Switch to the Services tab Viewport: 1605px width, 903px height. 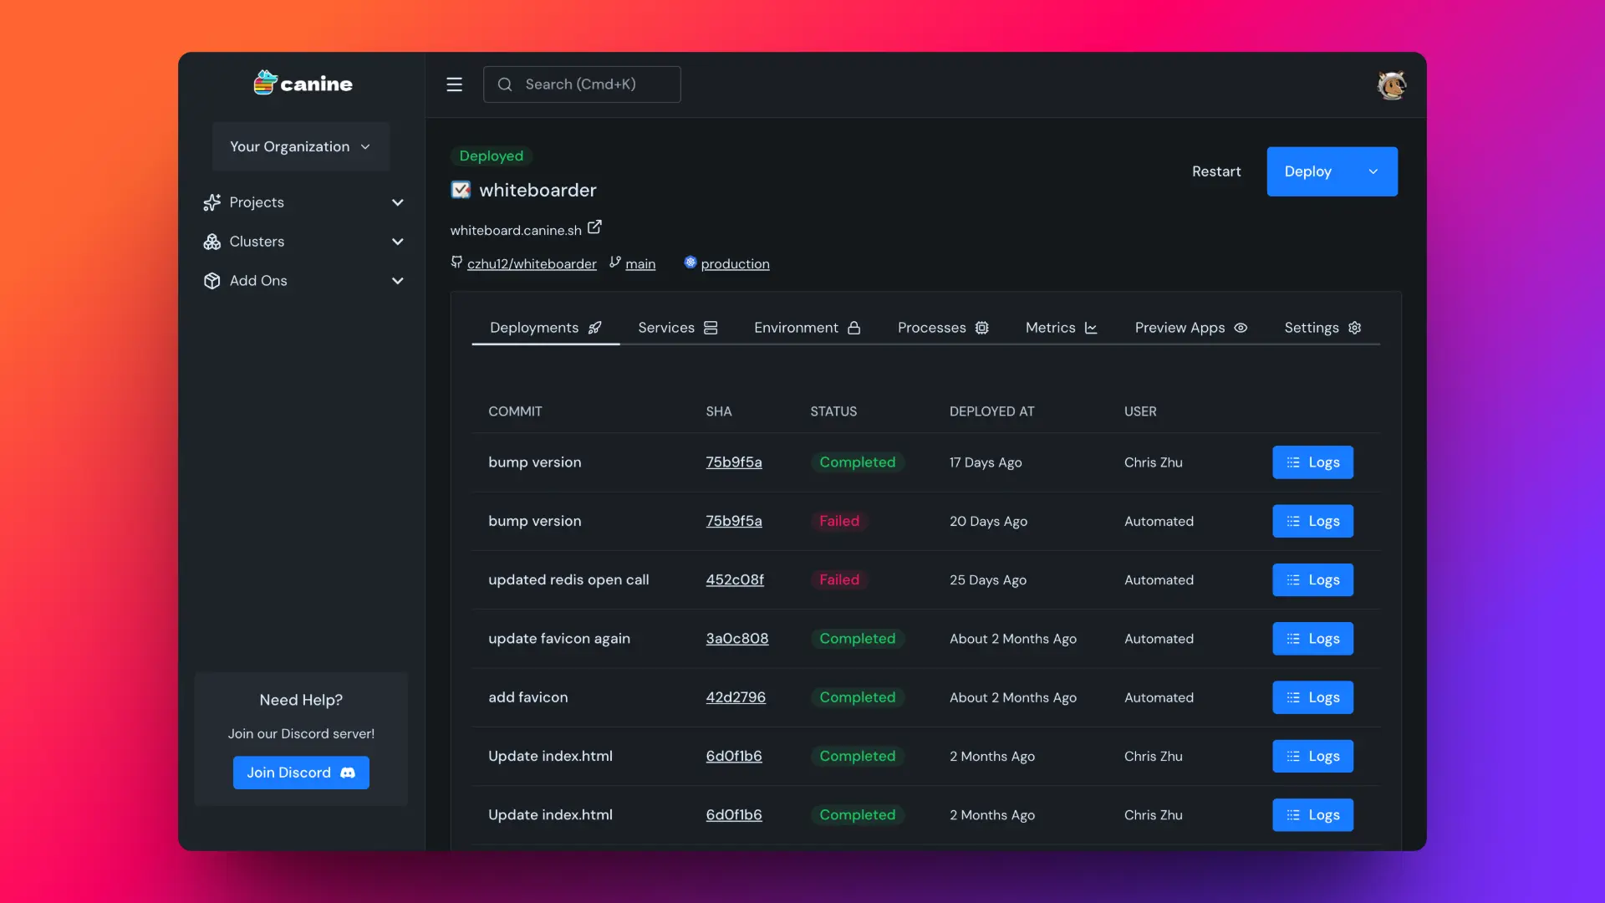pos(666,328)
